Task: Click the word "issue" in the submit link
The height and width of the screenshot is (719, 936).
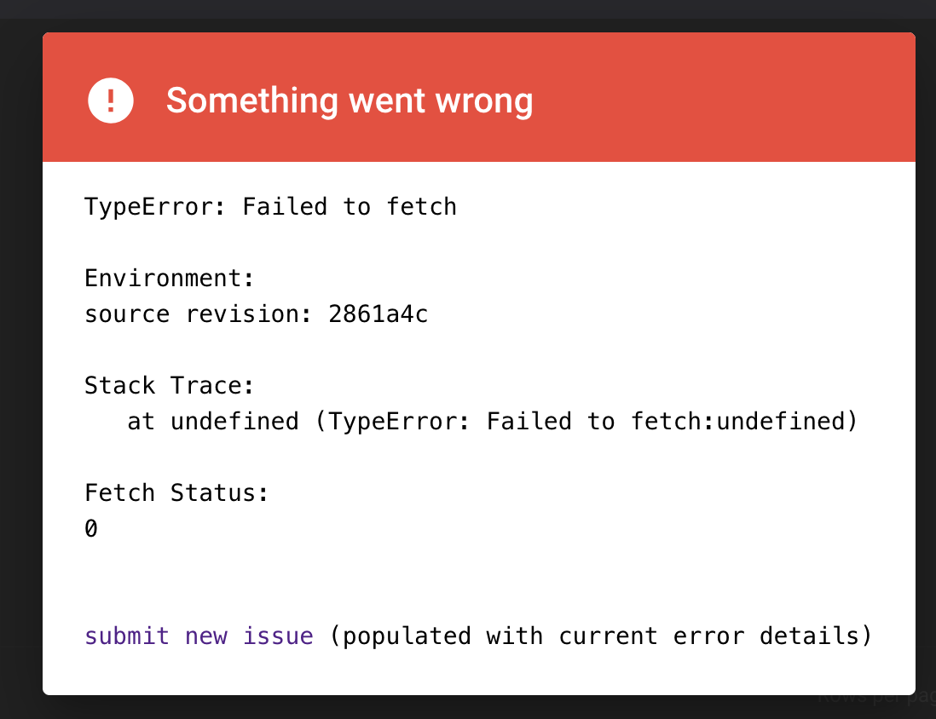Action: coord(278,636)
